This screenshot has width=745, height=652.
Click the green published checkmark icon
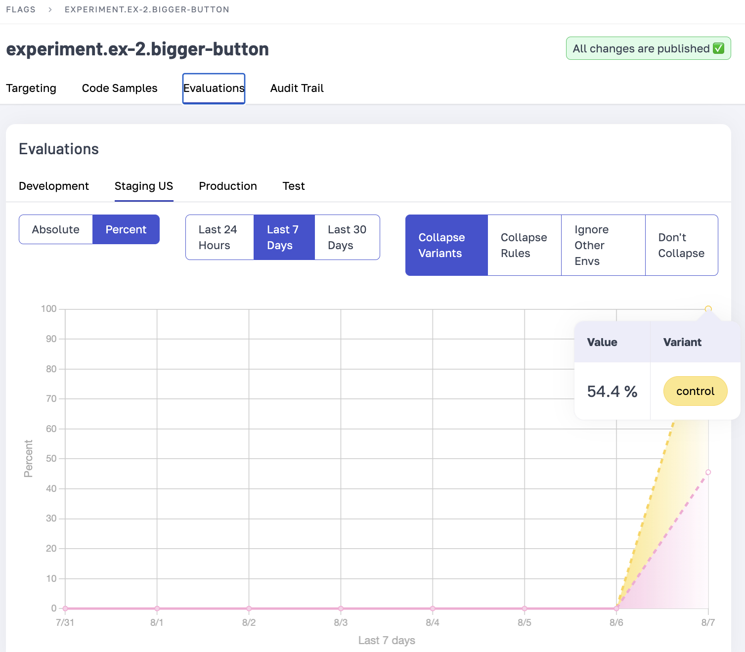click(719, 48)
